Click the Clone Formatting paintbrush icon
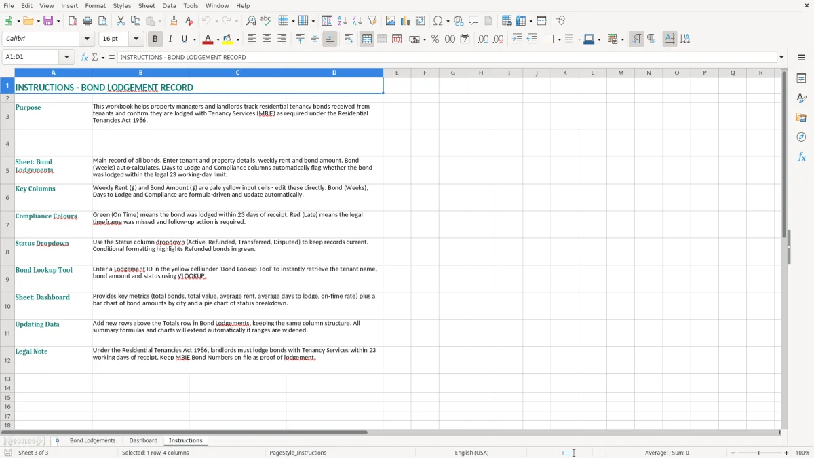This screenshot has height=458, width=814. [x=174, y=21]
